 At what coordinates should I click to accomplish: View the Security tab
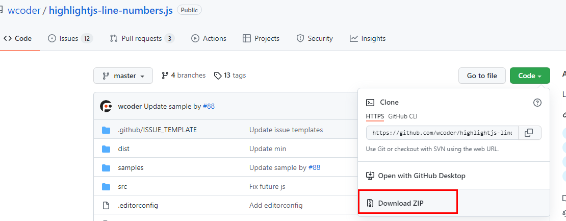tap(315, 38)
